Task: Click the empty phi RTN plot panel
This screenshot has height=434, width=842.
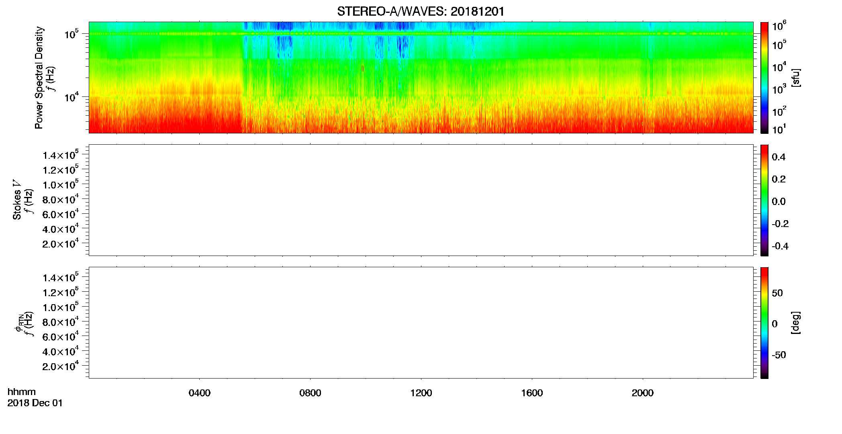Action: click(421, 323)
